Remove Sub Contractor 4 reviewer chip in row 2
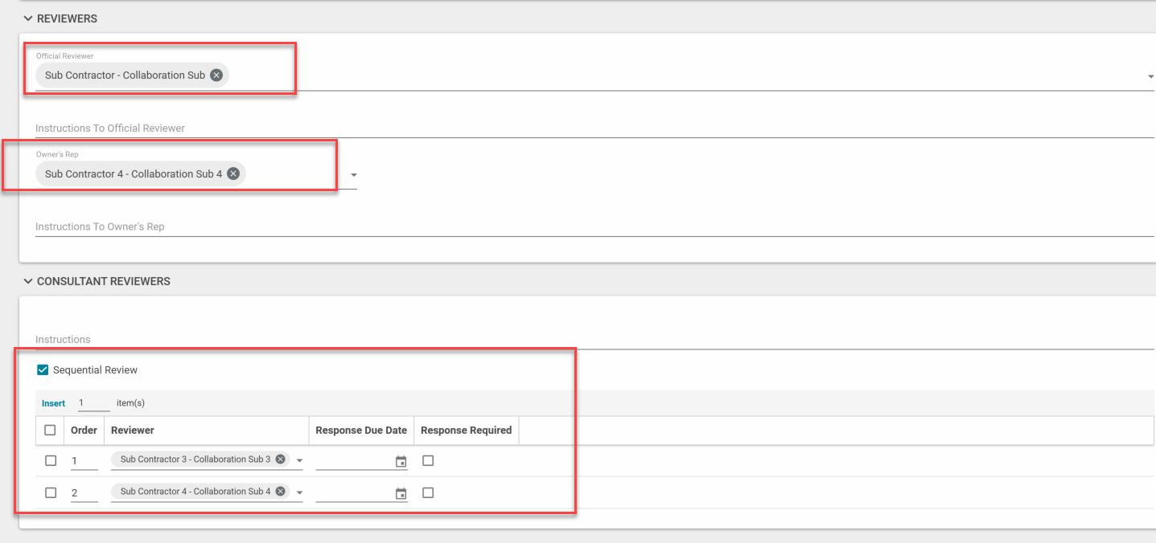The image size is (1156, 543). pyautogui.click(x=280, y=492)
